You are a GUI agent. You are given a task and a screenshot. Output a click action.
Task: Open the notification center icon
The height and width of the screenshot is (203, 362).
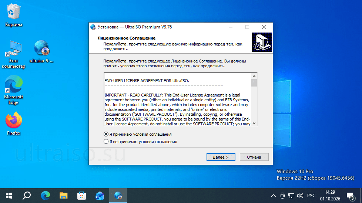(351, 196)
